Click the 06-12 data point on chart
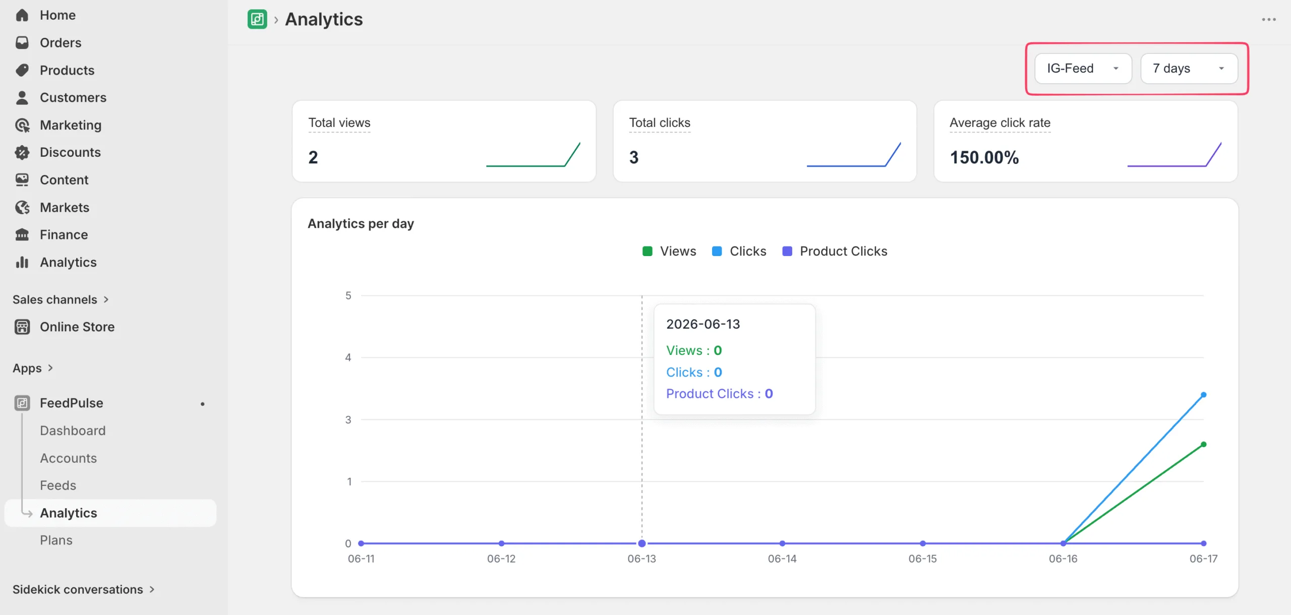 [x=501, y=543]
